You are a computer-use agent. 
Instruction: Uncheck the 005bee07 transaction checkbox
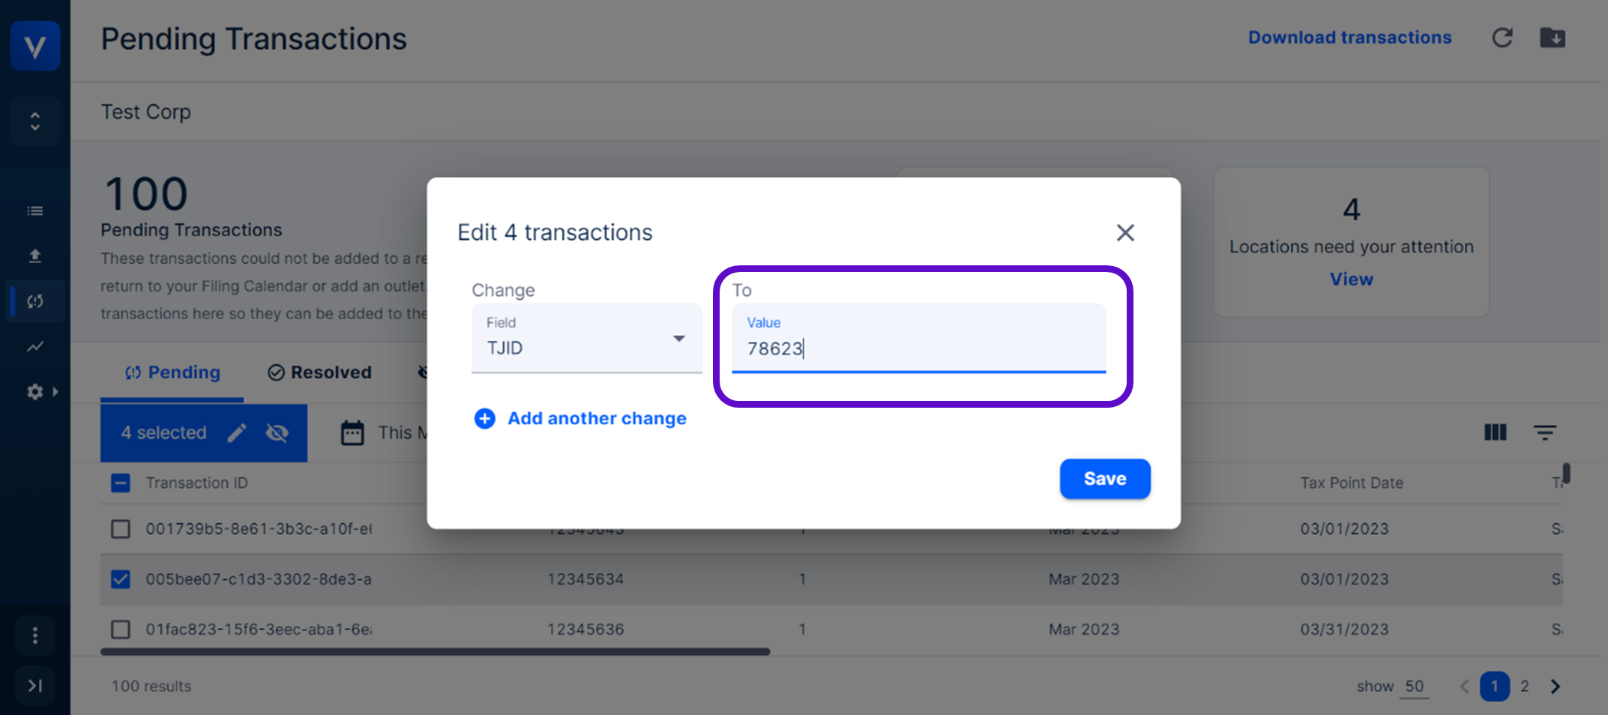tap(121, 579)
